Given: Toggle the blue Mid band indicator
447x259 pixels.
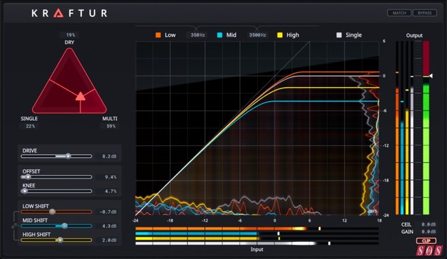Looking at the screenshot, I should (x=220, y=35).
